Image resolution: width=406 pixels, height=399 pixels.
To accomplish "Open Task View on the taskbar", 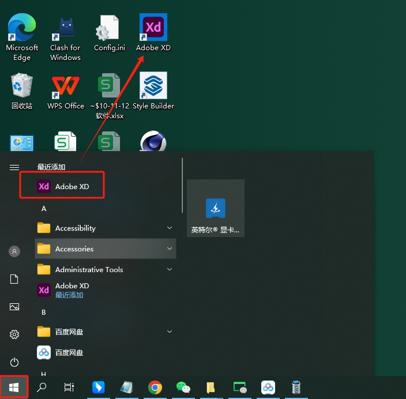I will coord(69,387).
